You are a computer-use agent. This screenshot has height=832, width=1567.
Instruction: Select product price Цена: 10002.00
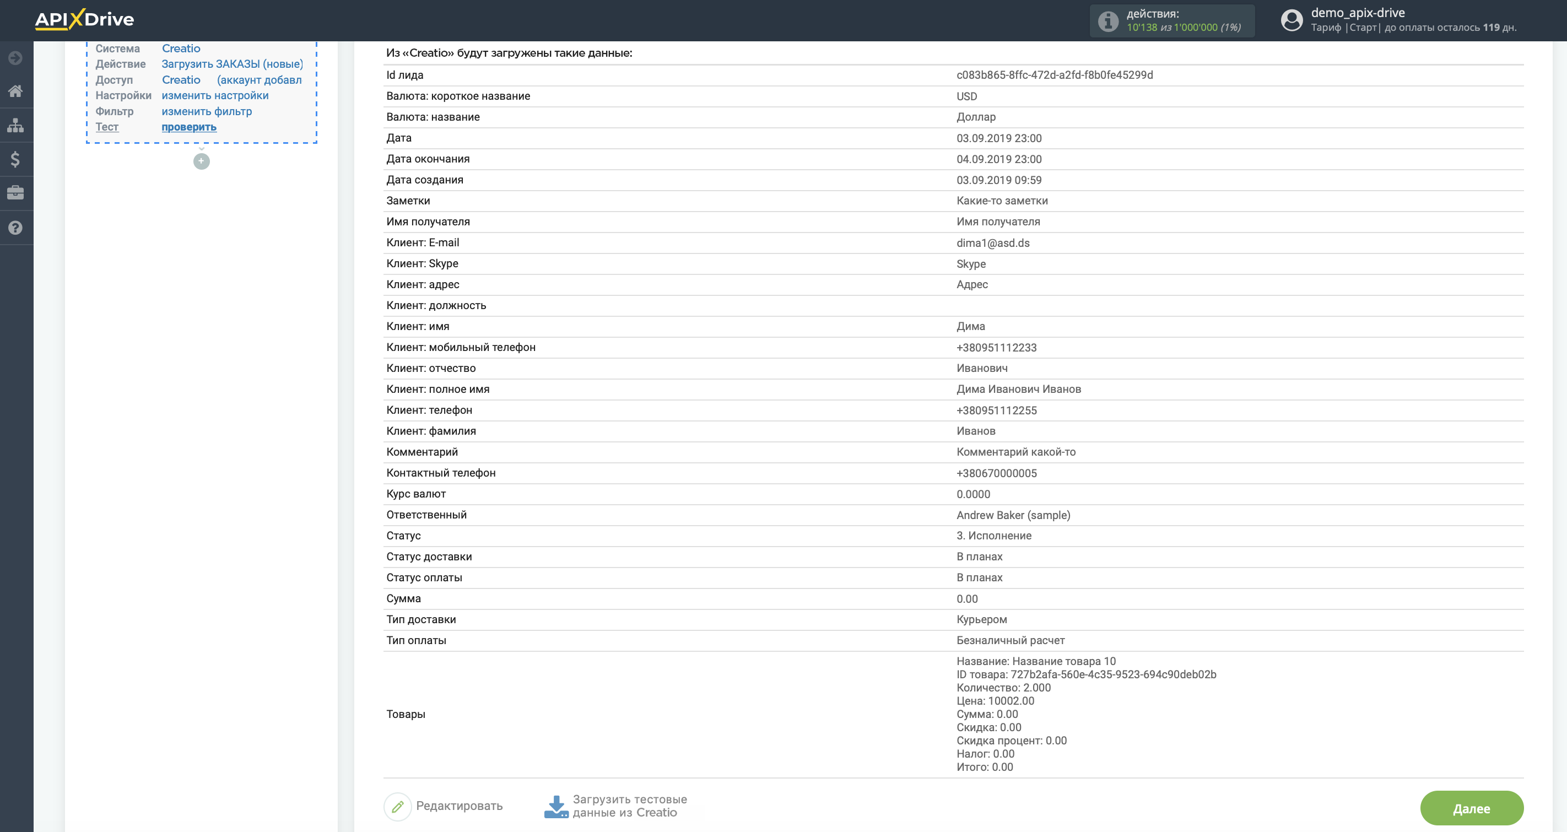point(995,701)
